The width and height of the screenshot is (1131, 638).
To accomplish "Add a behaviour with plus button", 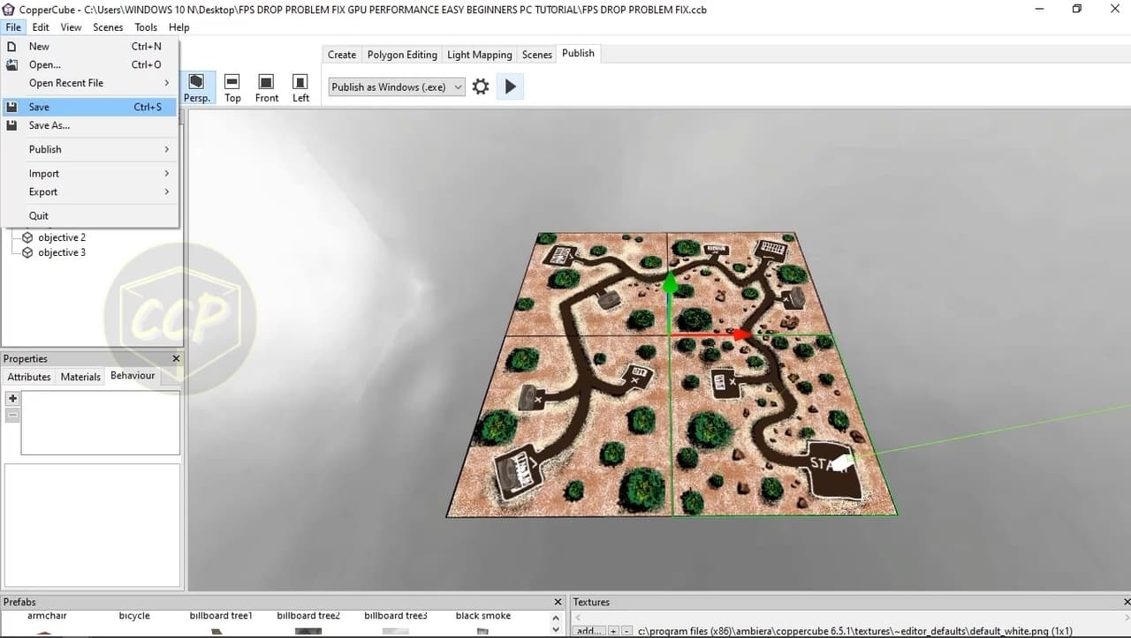I will click(12, 399).
